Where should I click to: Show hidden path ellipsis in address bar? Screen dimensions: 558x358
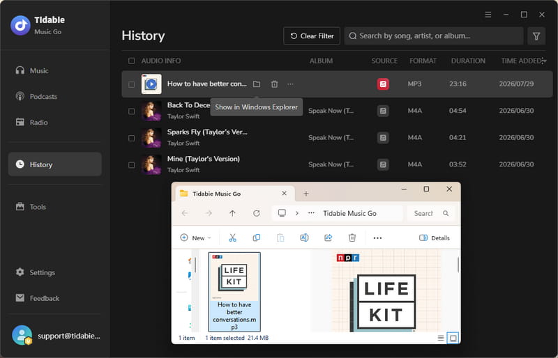pos(311,213)
